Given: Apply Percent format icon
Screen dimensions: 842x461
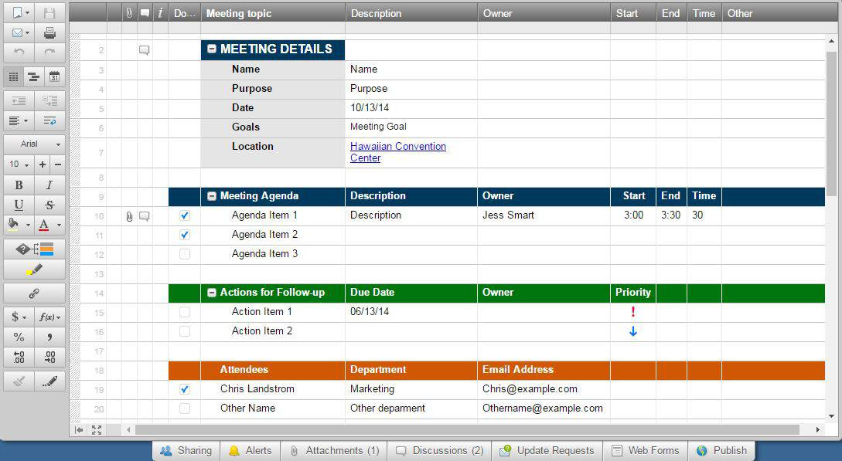Looking at the screenshot, I should click(19, 337).
